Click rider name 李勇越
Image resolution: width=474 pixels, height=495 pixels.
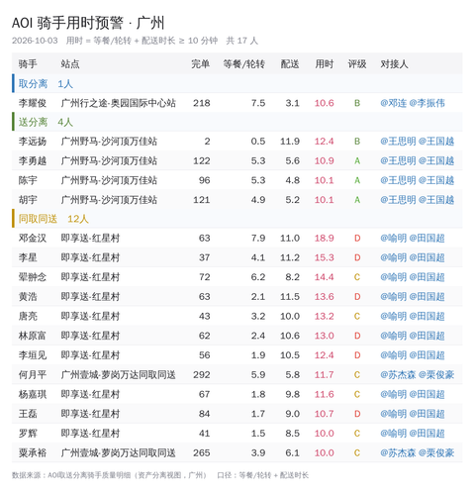coord(33,160)
